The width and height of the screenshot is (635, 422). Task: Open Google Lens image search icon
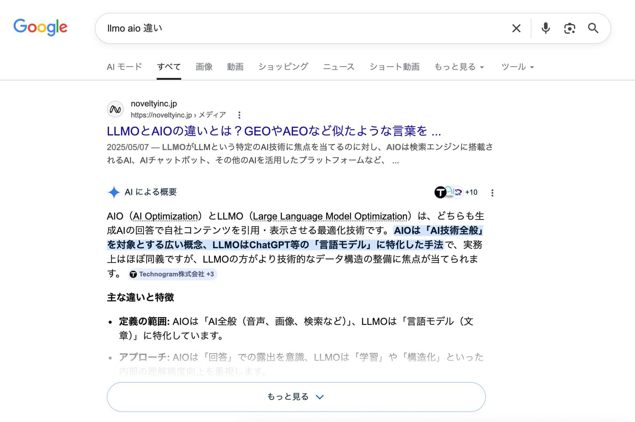[570, 28]
